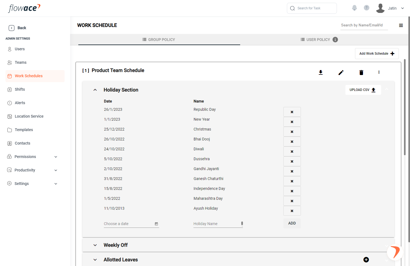Remove the Christmas holiday
The height and width of the screenshot is (266, 410).
click(292, 132)
